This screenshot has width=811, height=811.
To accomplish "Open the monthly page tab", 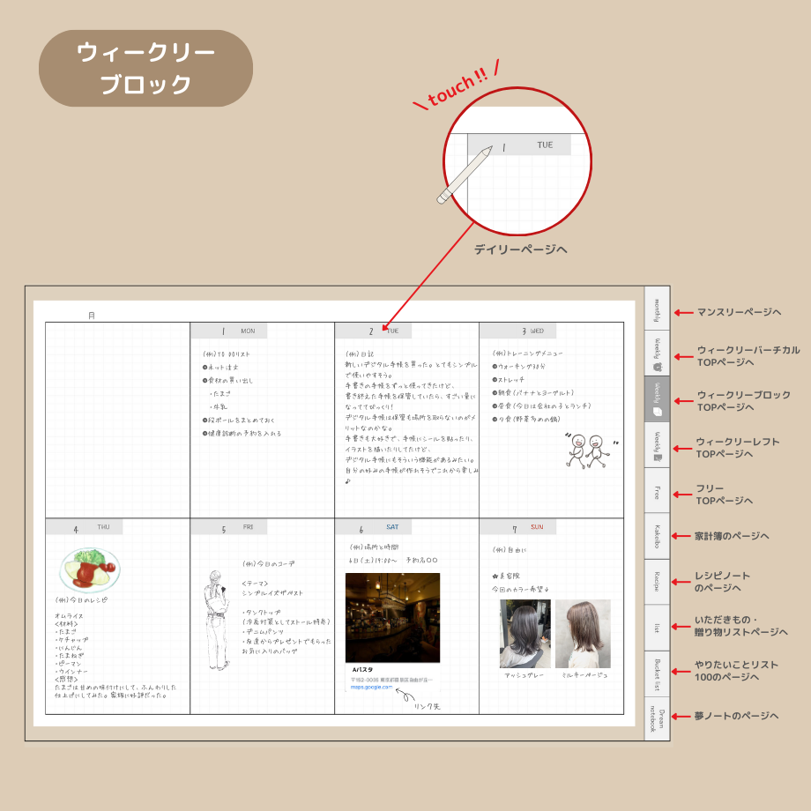I will coord(657,313).
